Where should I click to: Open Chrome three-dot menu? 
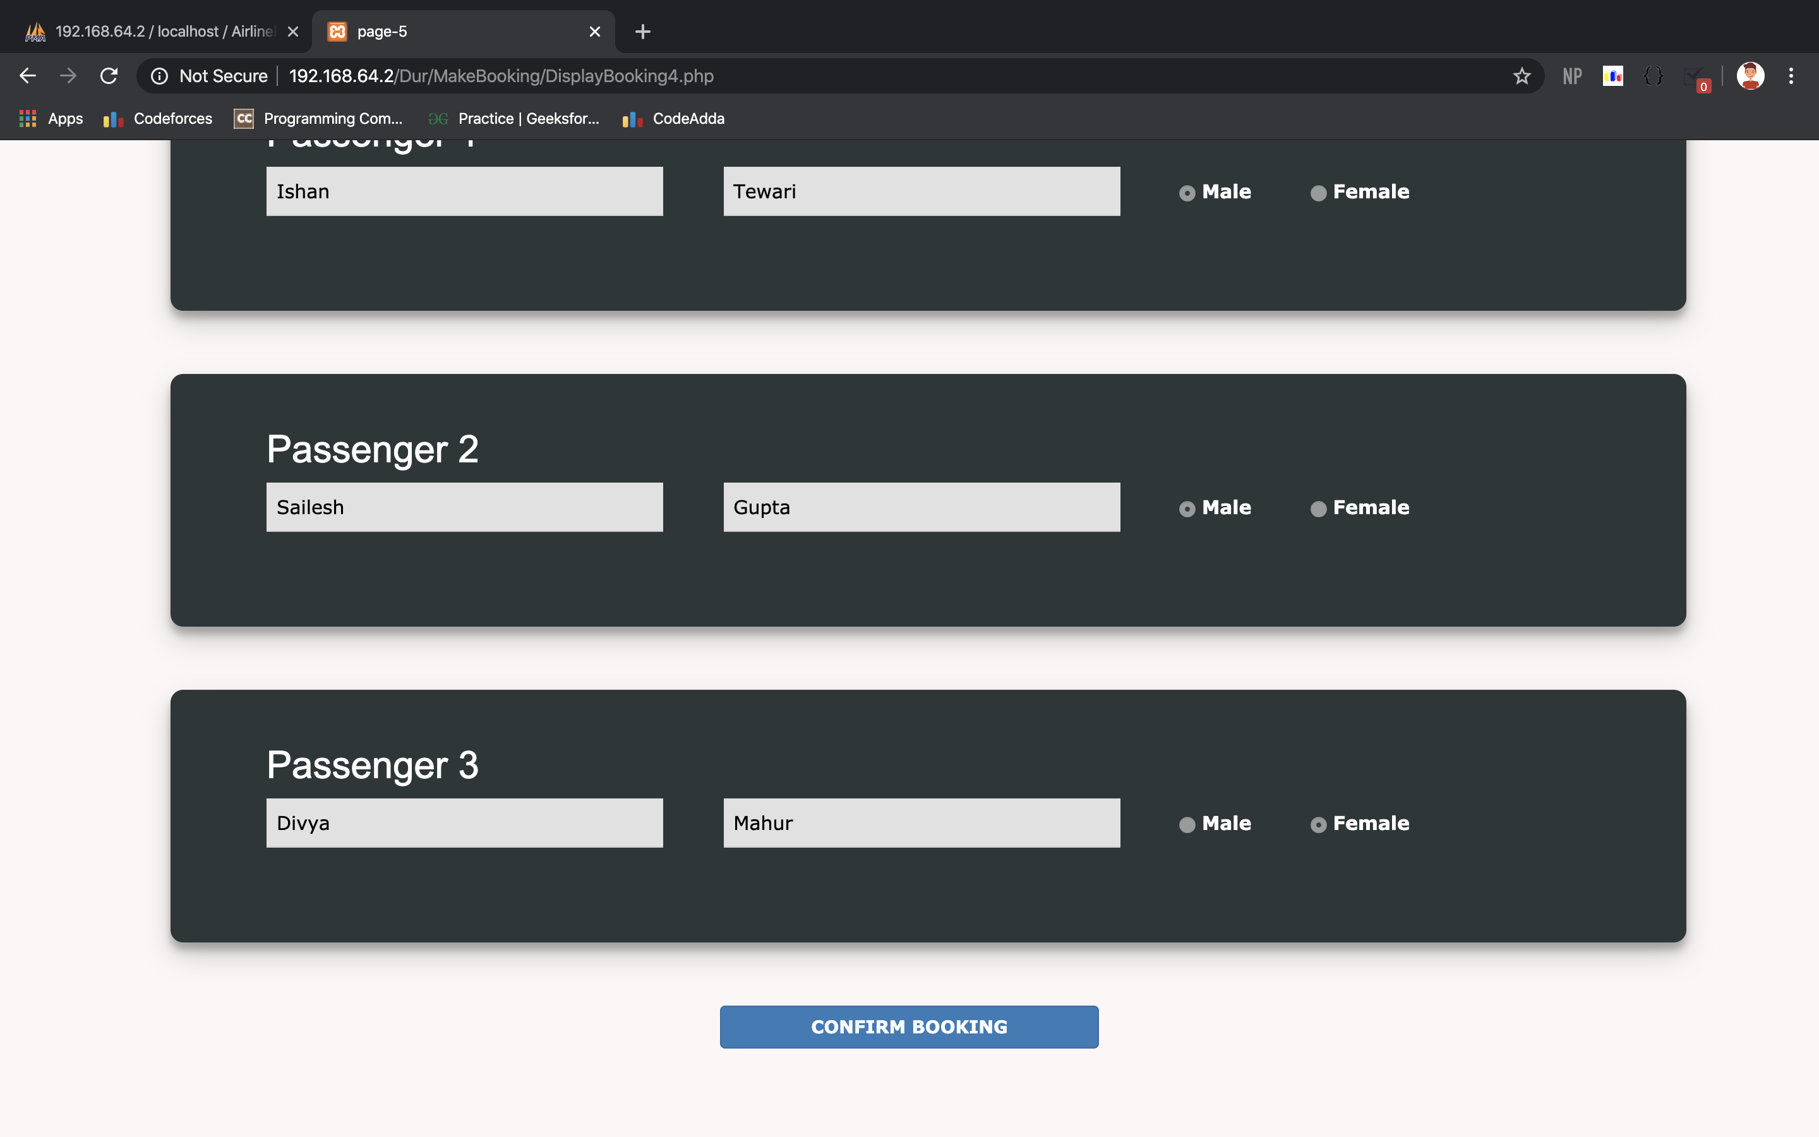coord(1791,76)
